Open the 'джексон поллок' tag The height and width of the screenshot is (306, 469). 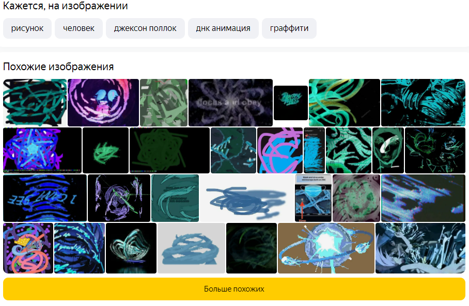point(145,28)
